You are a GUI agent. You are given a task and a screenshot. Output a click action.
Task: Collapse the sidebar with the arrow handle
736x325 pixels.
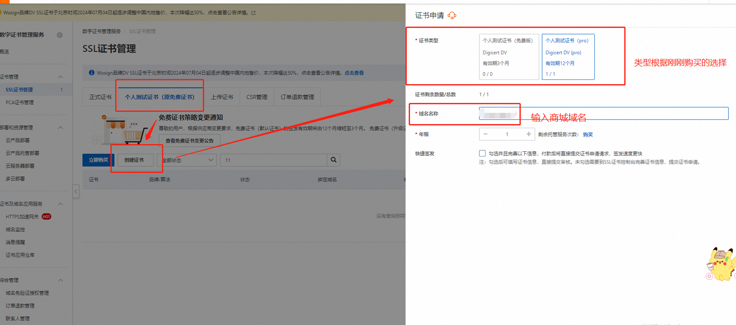pos(76,191)
